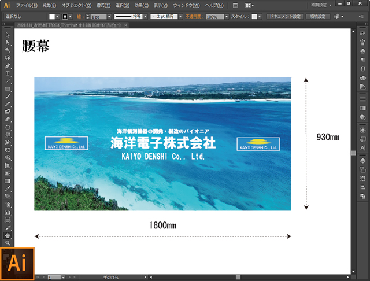The image size is (370, 281).
Task: Close the open document tab
Action: [x=126, y=25]
